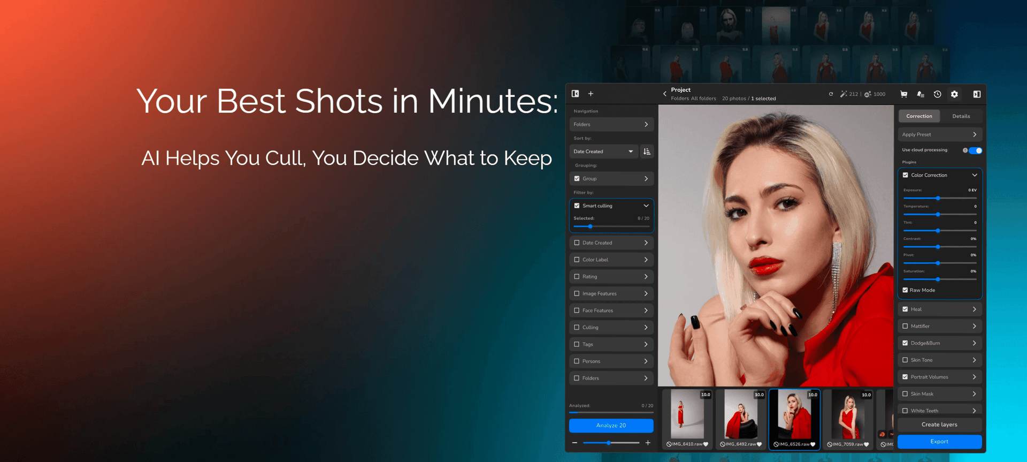Click the reject icon on IMG_7059.raw

point(830,444)
